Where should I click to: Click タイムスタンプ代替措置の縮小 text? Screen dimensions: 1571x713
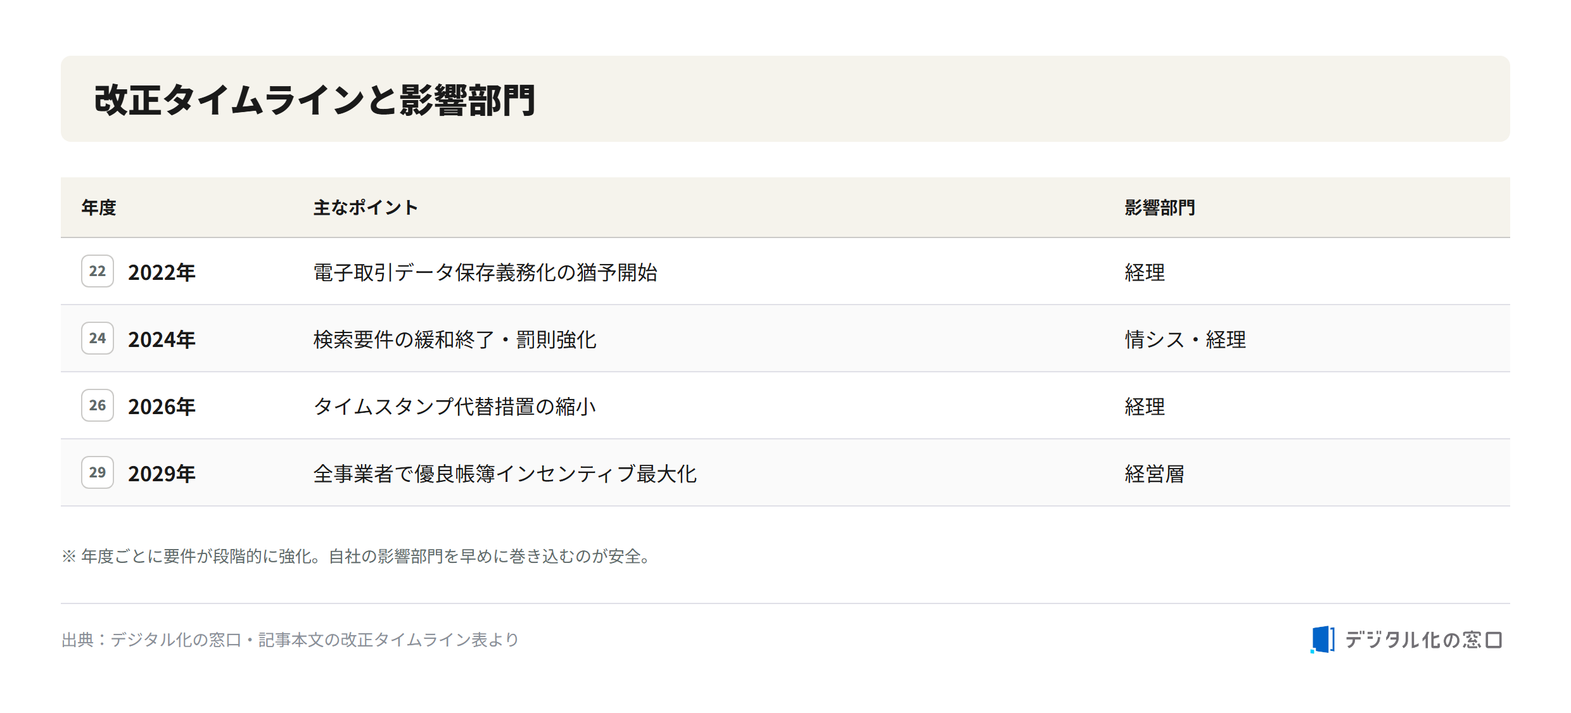[455, 407]
